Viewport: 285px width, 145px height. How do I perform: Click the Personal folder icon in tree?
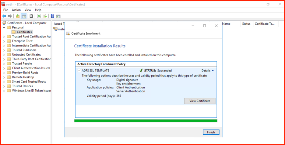pyautogui.click(x=9, y=28)
